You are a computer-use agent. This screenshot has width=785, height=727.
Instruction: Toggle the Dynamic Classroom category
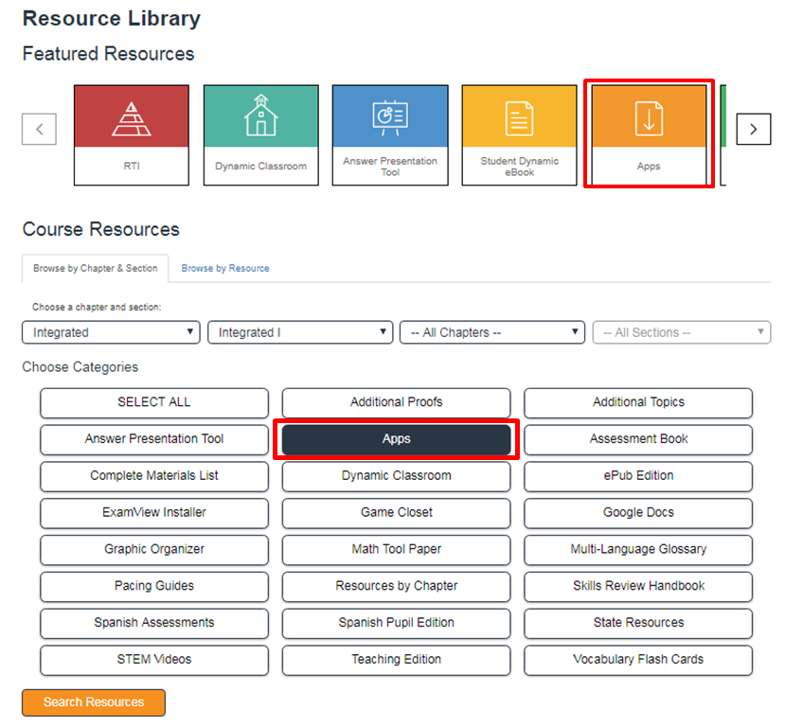coord(397,476)
